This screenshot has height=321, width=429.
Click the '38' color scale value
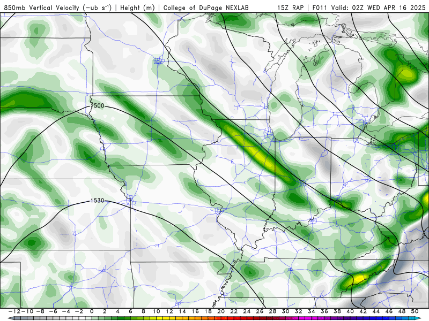click(x=337, y=311)
